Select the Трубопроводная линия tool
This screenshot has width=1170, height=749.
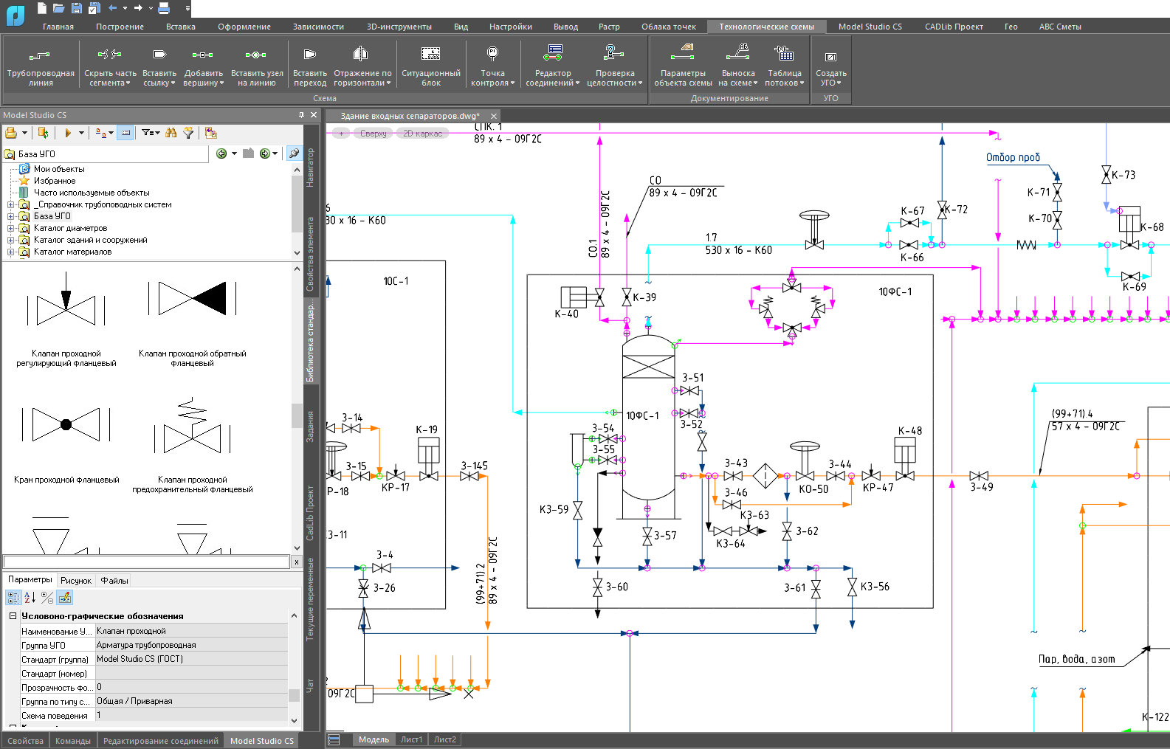(x=41, y=65)
